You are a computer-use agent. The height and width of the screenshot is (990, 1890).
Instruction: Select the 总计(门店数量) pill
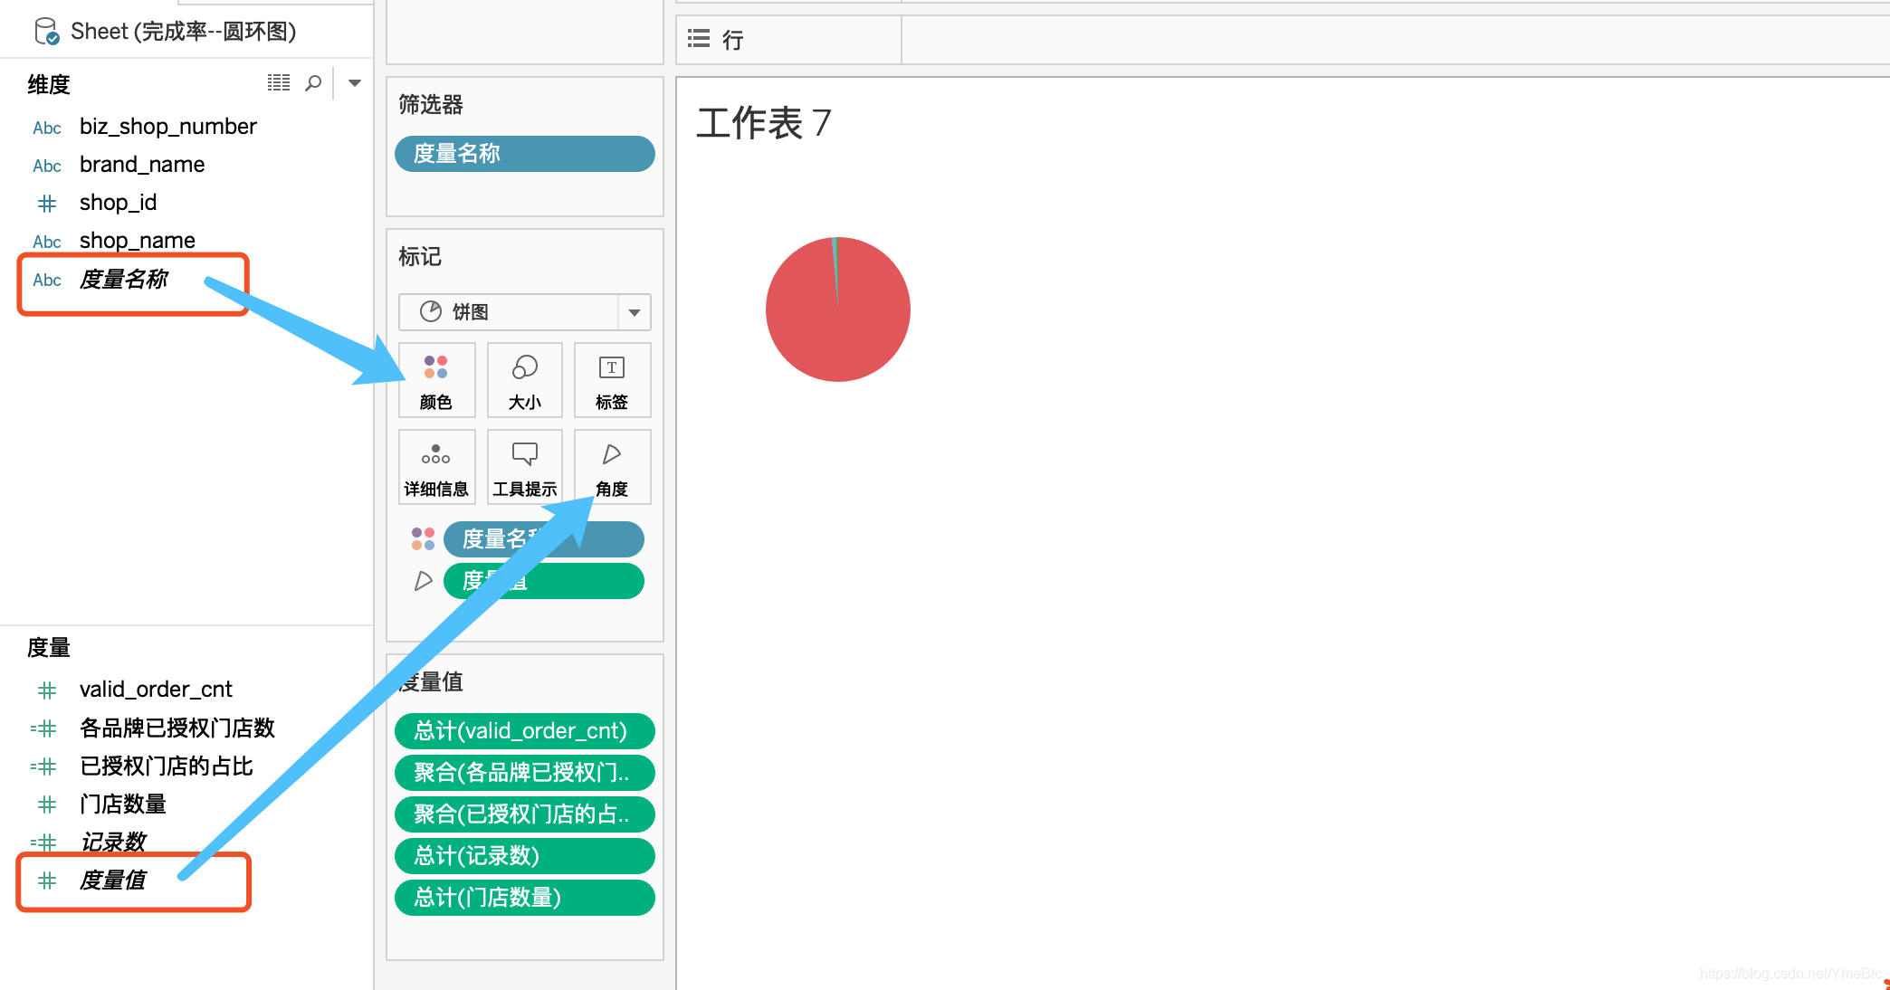(525, 898)
